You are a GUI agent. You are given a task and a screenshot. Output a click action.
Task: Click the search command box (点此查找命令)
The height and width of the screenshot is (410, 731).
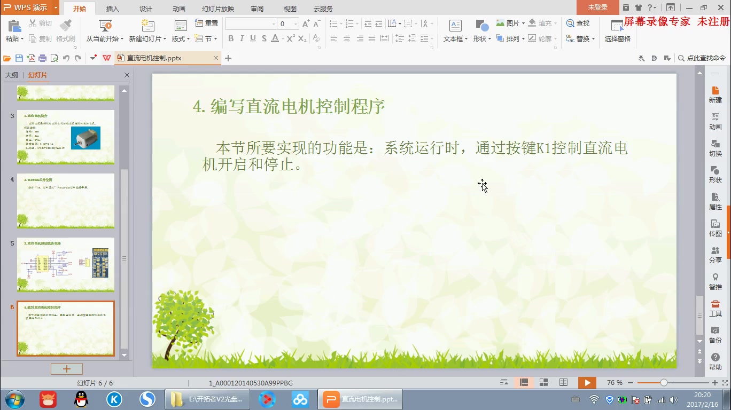[702, 58]
